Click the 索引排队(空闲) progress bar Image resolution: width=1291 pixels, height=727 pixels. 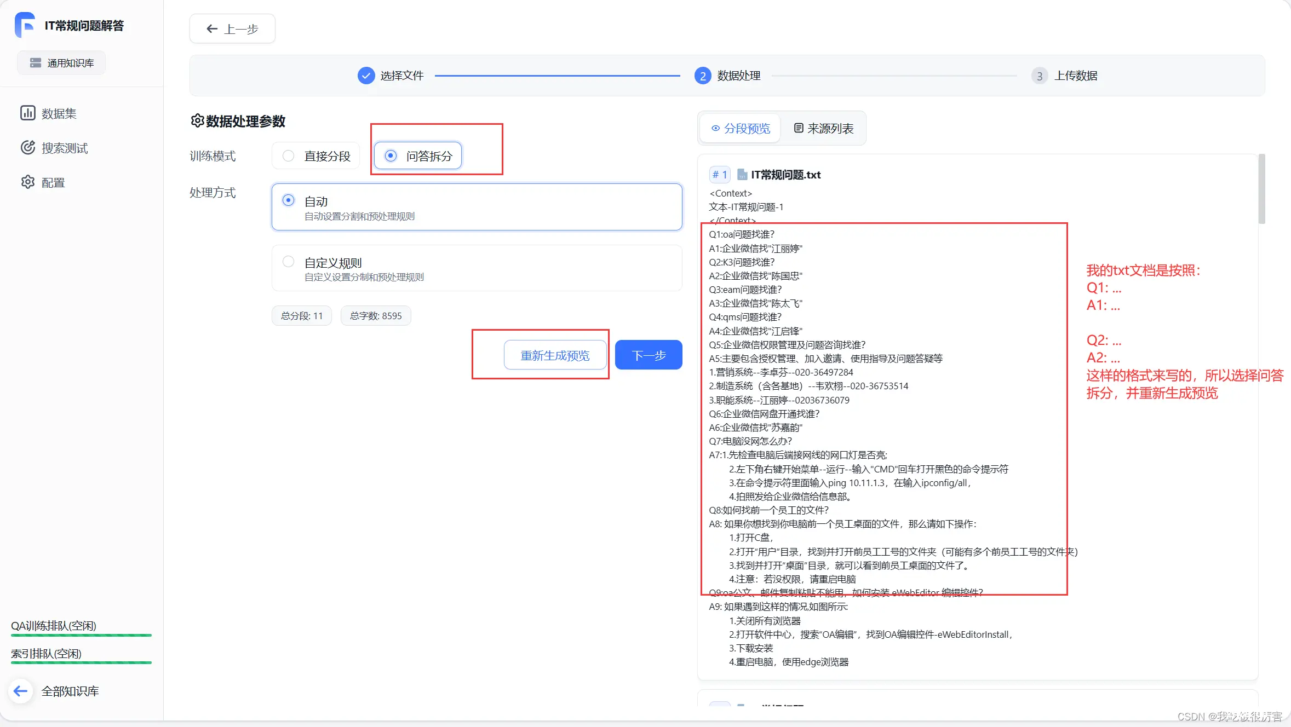pos(81,662)
